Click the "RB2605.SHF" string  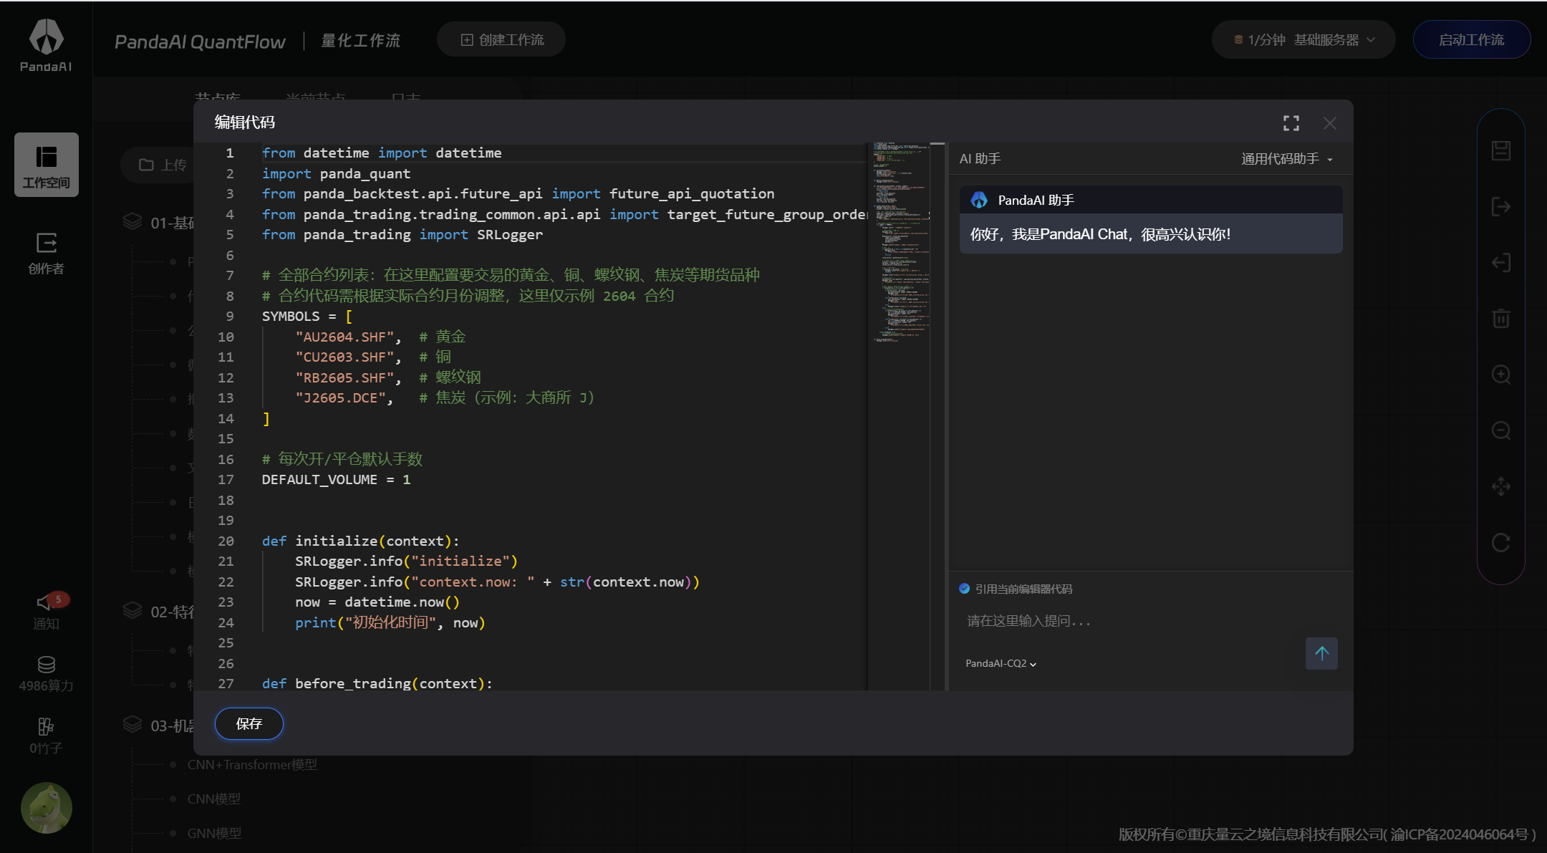pyautogui.click(x=344, y=377)
